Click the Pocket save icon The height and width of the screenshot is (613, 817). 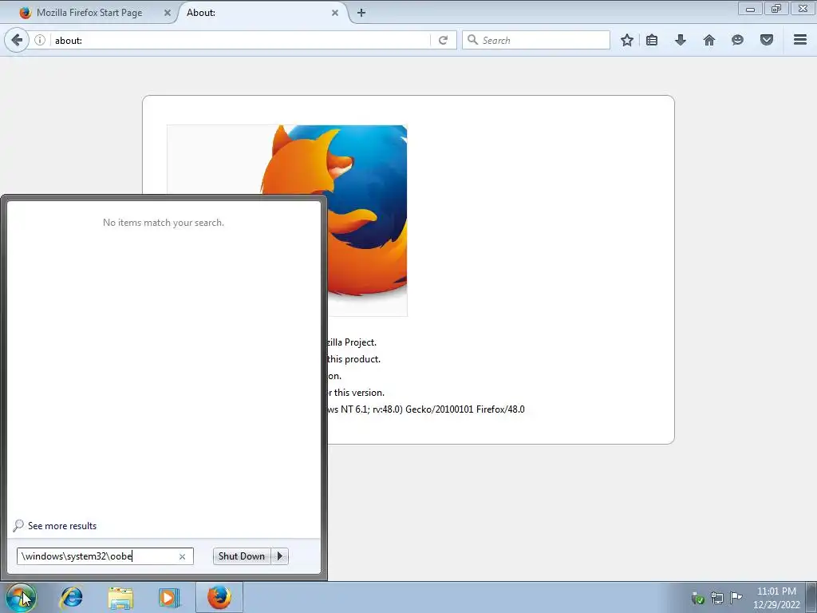coord(766,40)
